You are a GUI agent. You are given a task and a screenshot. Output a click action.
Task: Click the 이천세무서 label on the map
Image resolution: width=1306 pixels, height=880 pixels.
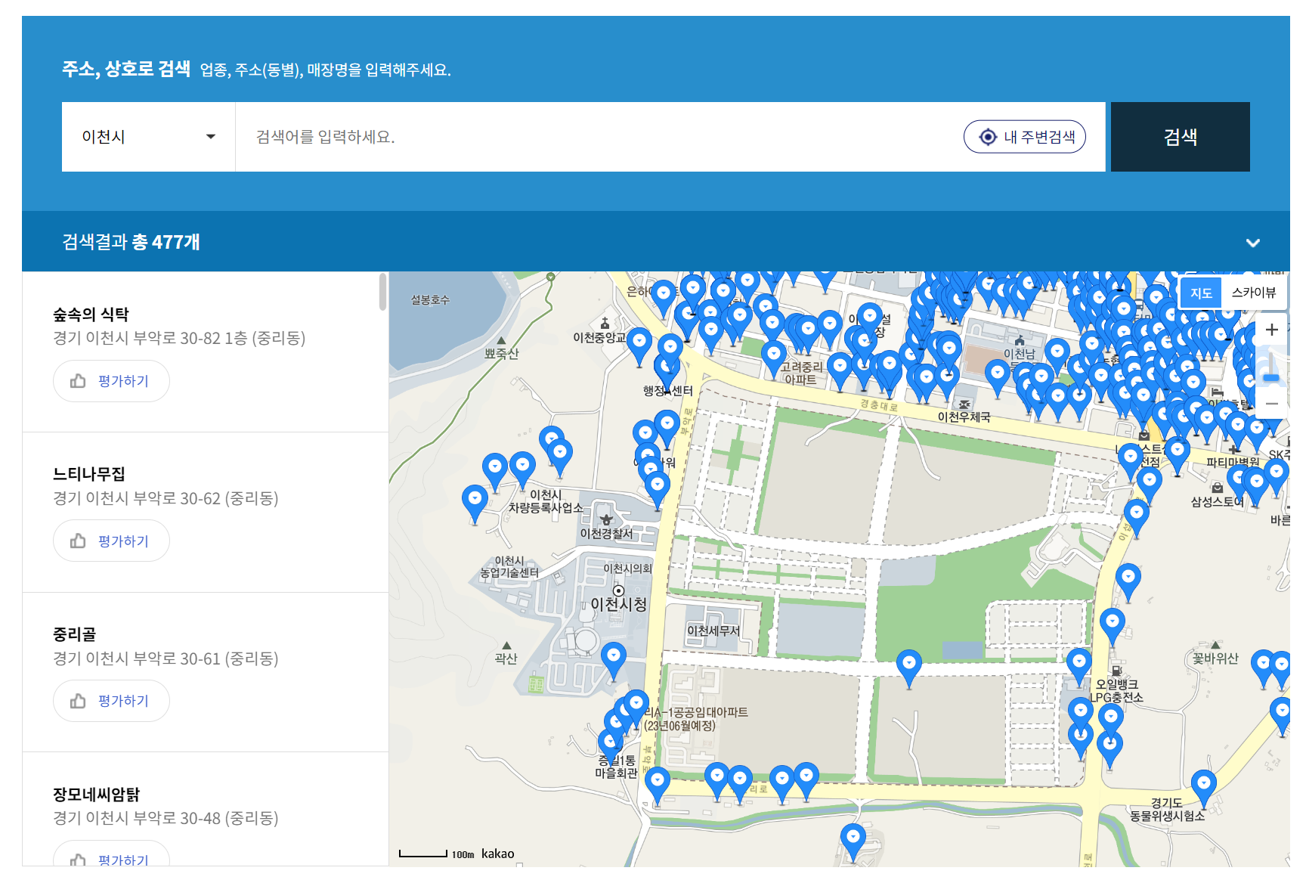point(713,631)
